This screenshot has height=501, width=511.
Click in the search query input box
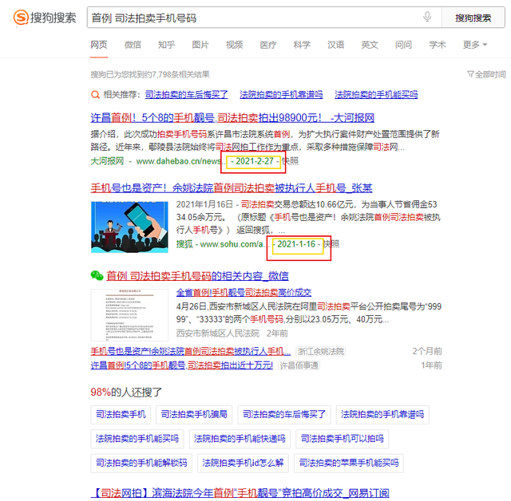pos(255,18)
